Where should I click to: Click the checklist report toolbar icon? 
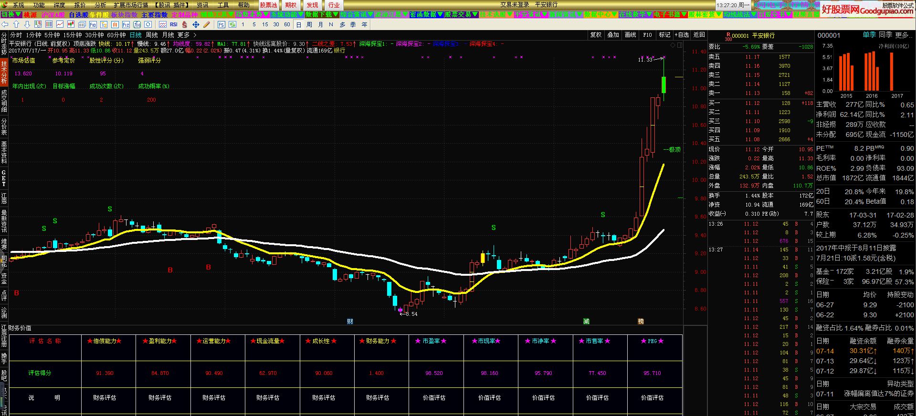pyautogui.click(x=38, y=24)
